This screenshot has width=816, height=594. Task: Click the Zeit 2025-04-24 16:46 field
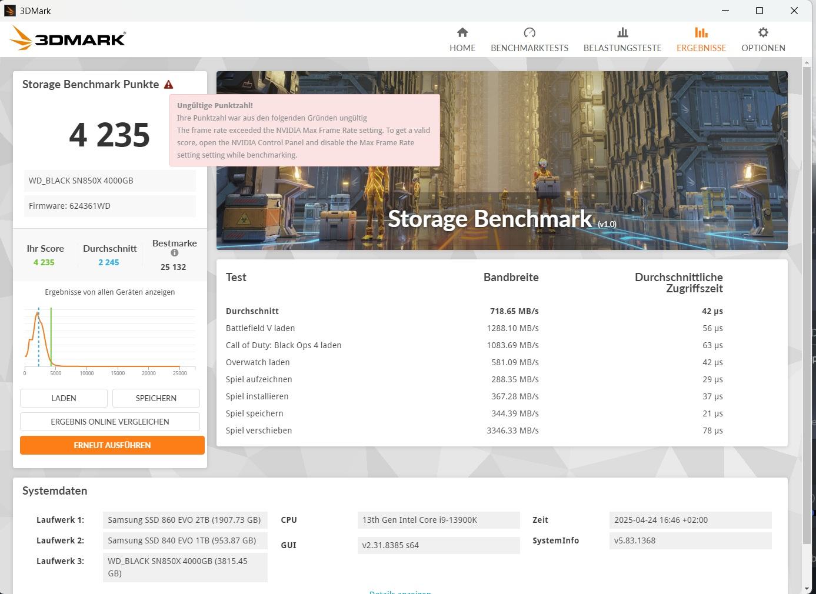tap(691, 520)
